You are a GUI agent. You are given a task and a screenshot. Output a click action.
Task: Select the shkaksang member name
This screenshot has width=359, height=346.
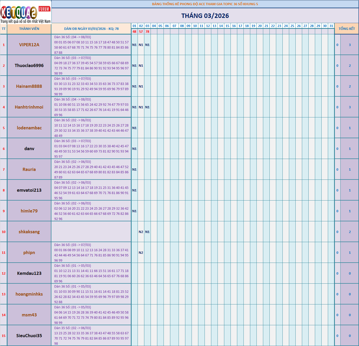(x=29, y=231)
